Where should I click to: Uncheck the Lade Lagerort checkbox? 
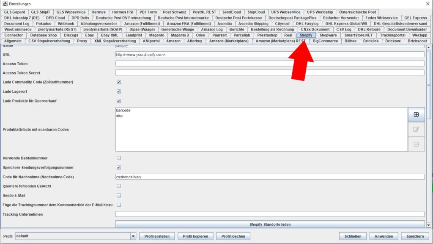[119, 91]
